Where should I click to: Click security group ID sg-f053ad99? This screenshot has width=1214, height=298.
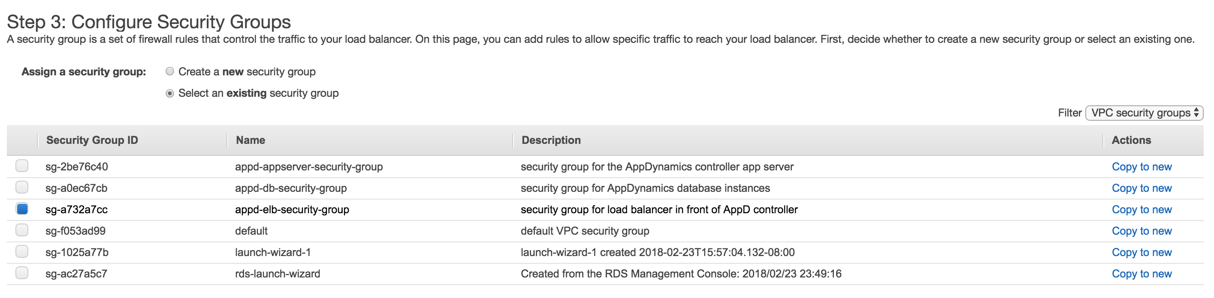75,231
